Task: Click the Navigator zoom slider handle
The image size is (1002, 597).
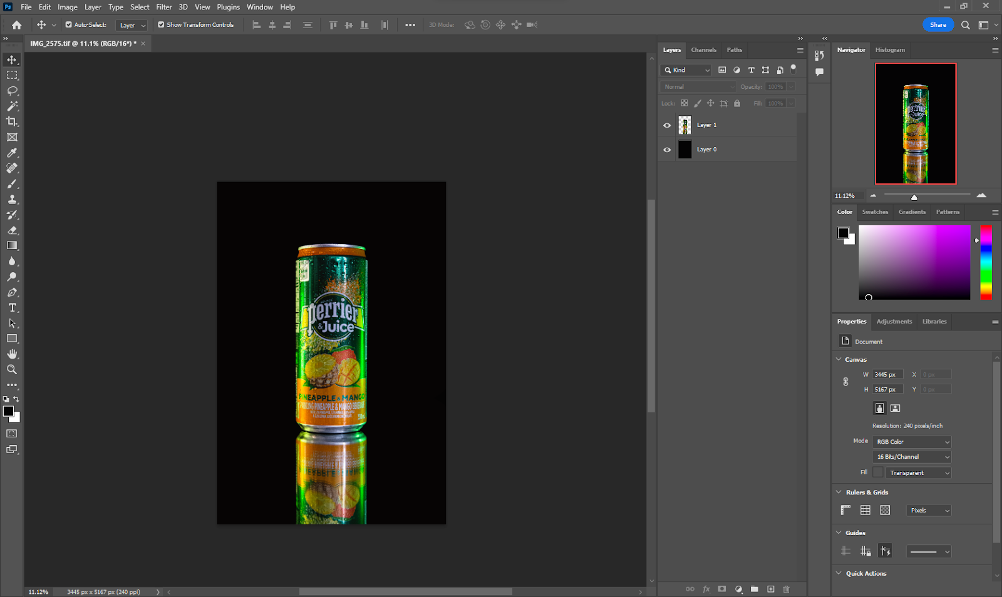Action: [914, 197]
